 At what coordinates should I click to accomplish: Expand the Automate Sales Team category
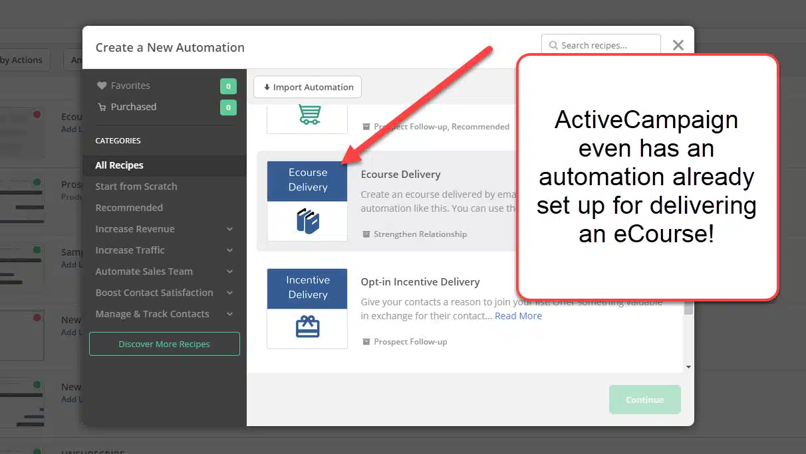point(229,271)
